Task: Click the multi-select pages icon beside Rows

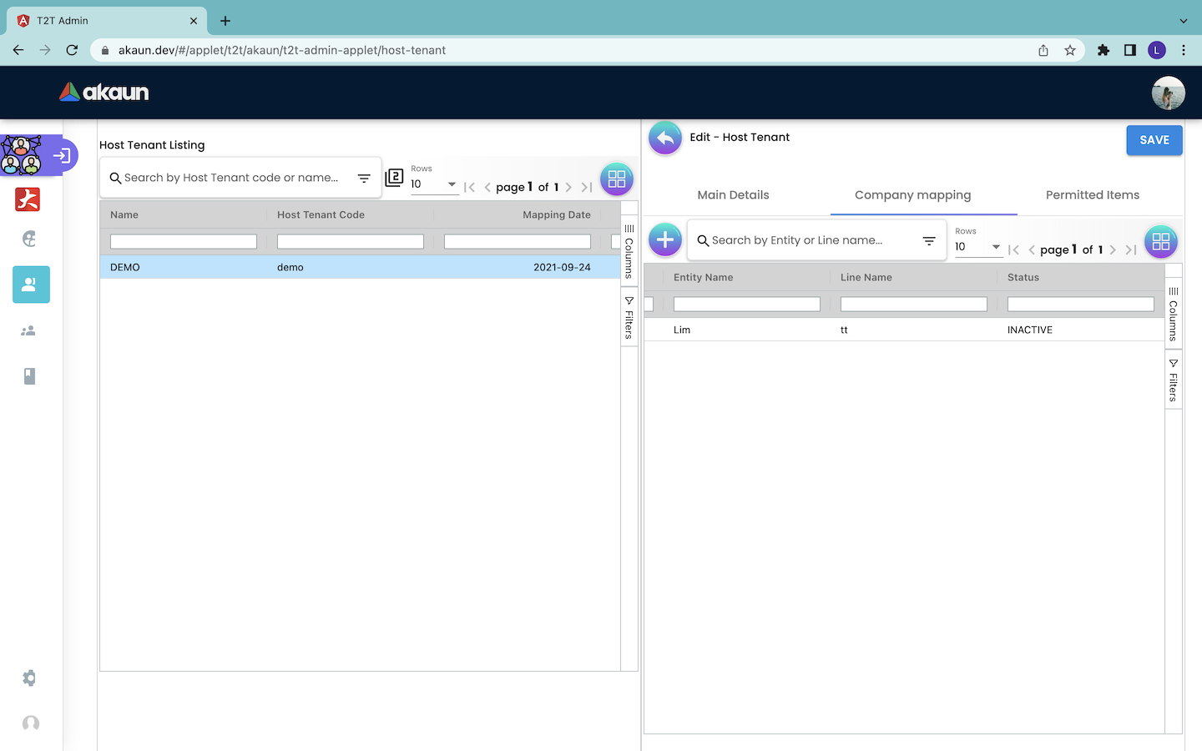Action: pos(394,178)
